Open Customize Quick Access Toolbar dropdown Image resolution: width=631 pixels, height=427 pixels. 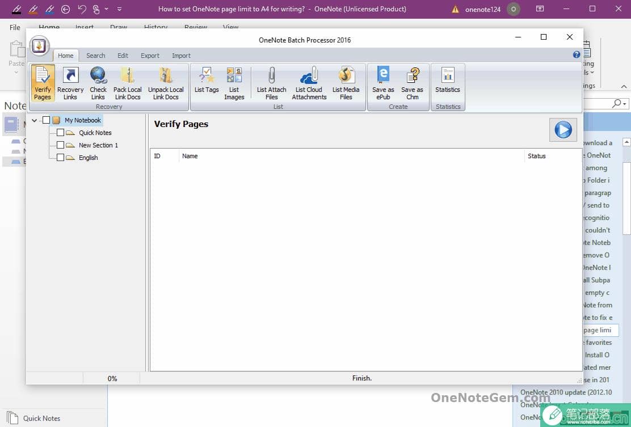(120, 9)
